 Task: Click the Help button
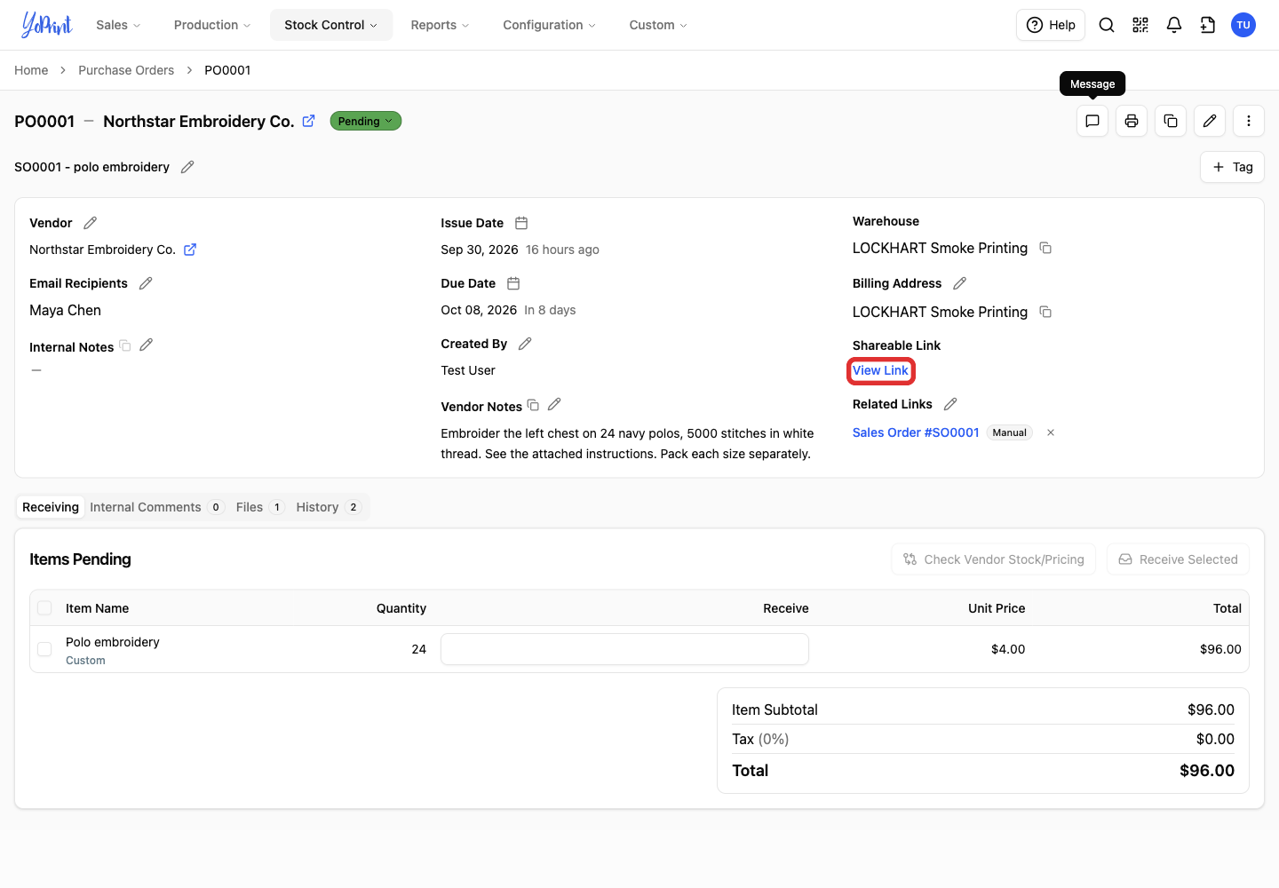(x=1052, y=25)
